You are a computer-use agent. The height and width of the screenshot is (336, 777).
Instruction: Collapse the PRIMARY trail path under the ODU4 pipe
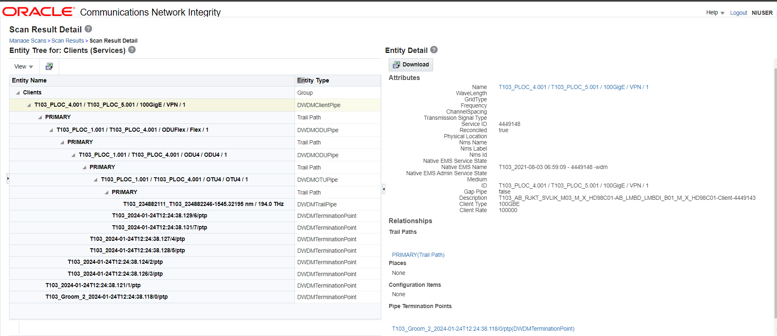(x=84, y=167)
